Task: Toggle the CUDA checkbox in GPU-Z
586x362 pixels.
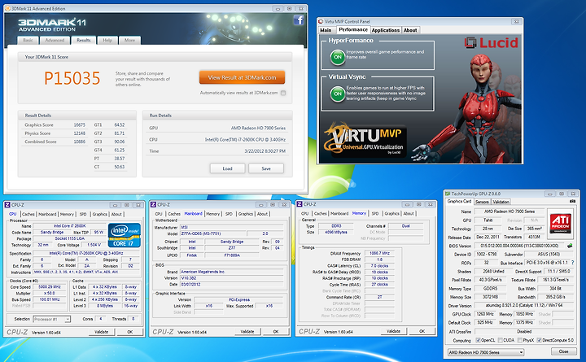Action: click(501, 340)
